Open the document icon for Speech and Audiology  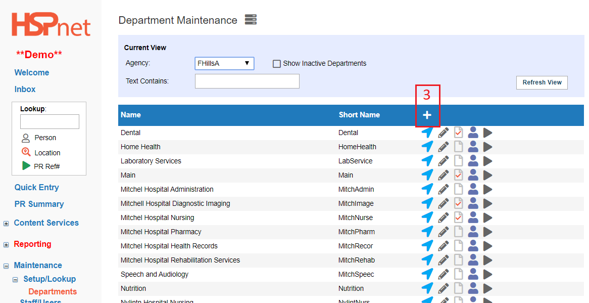click(x=458, y=274)
